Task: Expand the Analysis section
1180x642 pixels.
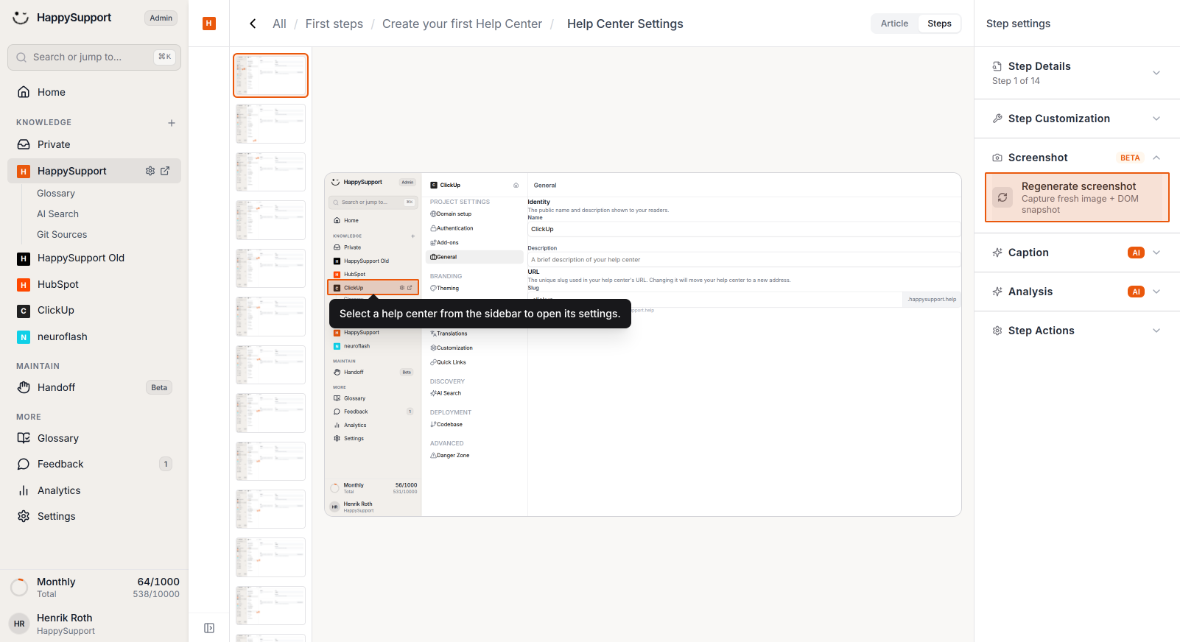Action: [1156, 292]
